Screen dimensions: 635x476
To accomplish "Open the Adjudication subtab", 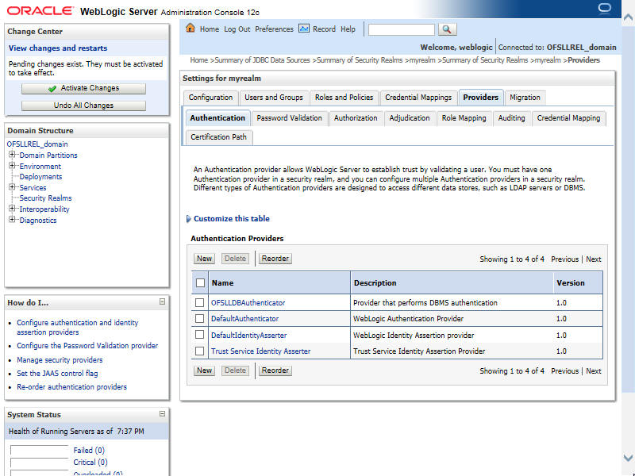I will tap(410, 118).
